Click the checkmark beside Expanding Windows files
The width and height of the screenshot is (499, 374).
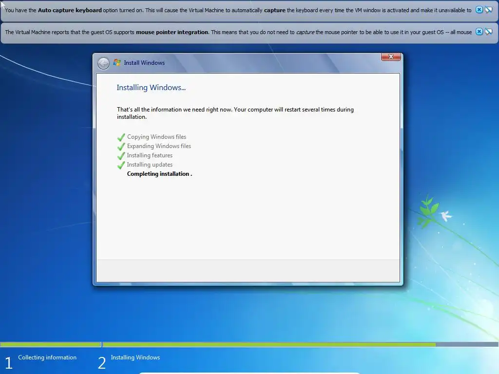pos(121,147)
